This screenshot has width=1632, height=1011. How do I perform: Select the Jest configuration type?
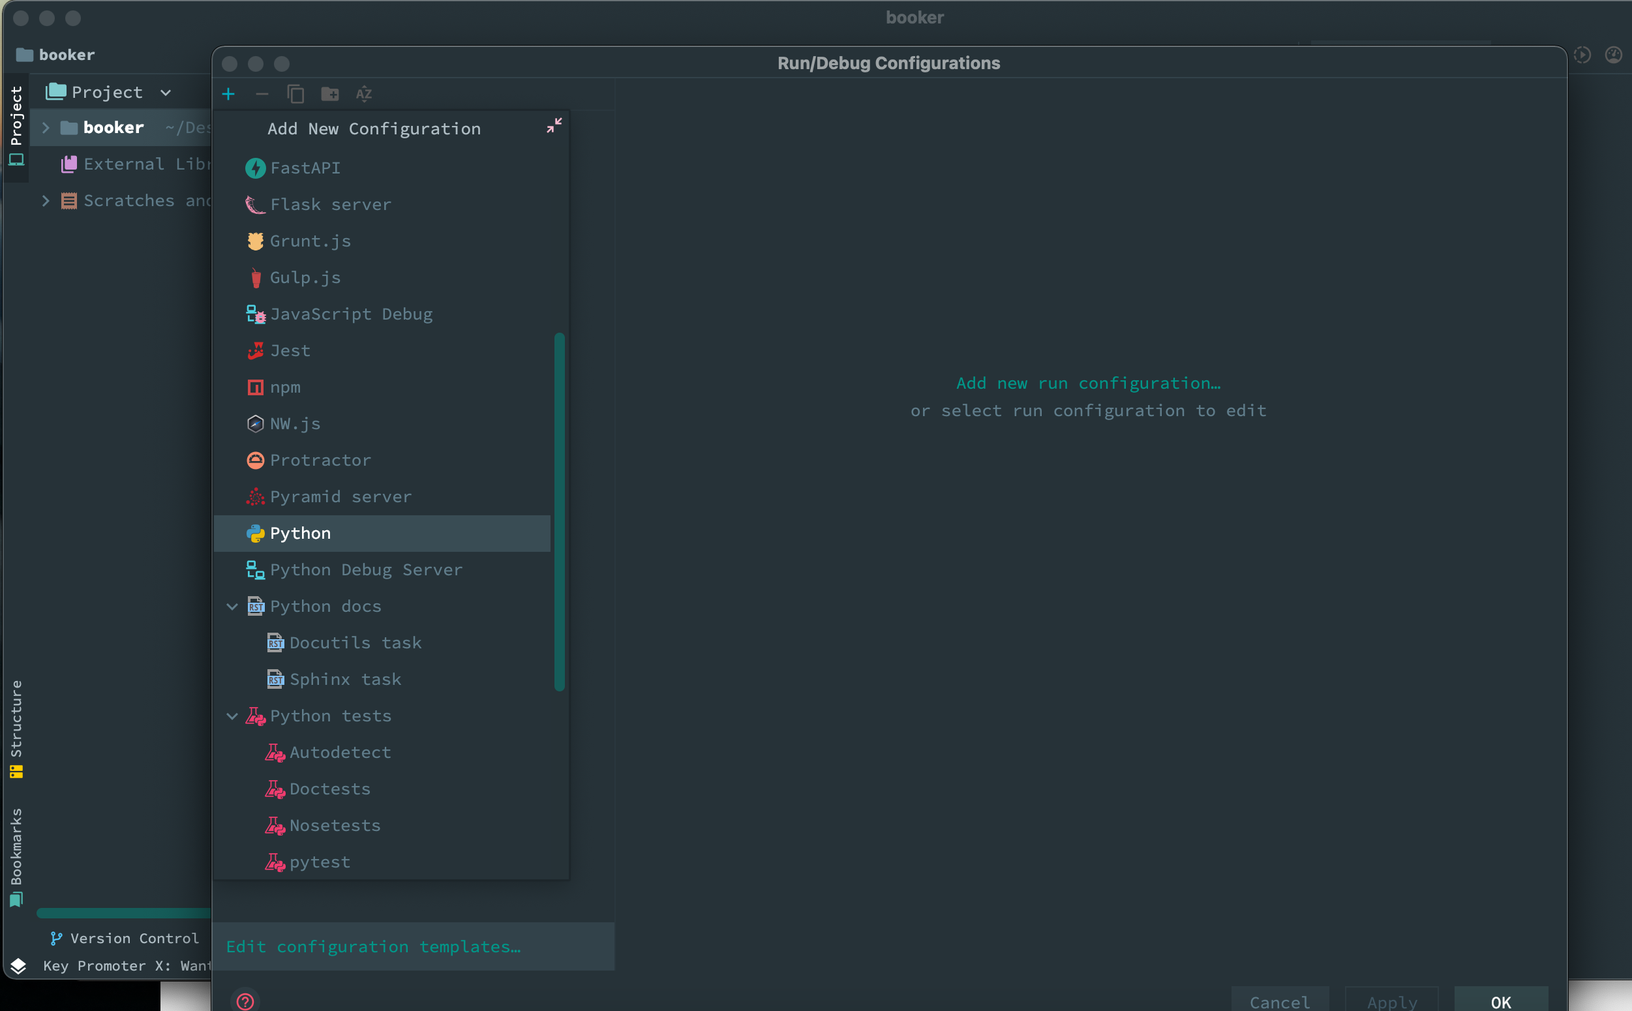point(290,350)
